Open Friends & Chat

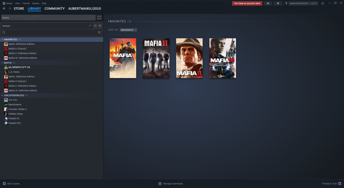[x=329, y=183]
